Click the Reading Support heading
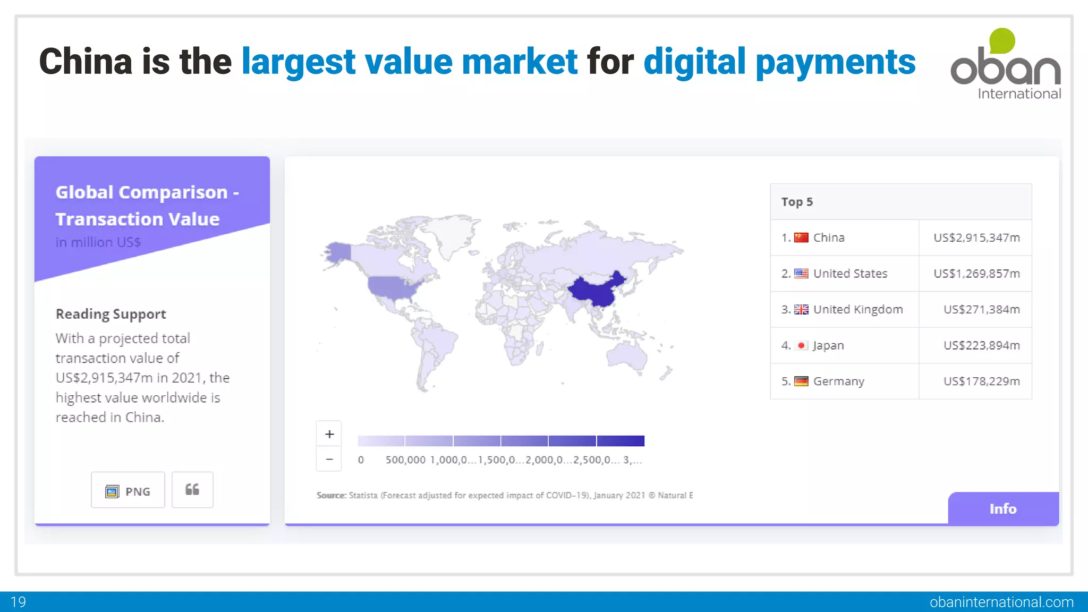The height and width of the screenshot is (612, 1088). pyautogui.click(x=111, y=314)
